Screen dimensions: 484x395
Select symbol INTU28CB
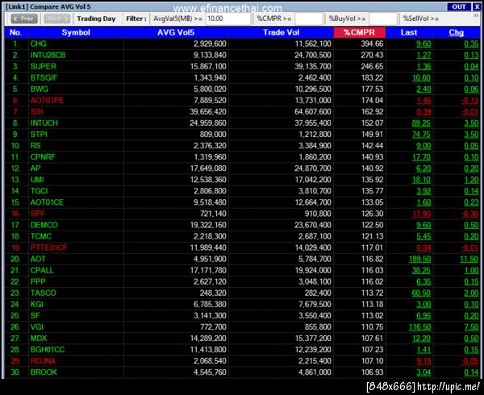coord(48,55)
